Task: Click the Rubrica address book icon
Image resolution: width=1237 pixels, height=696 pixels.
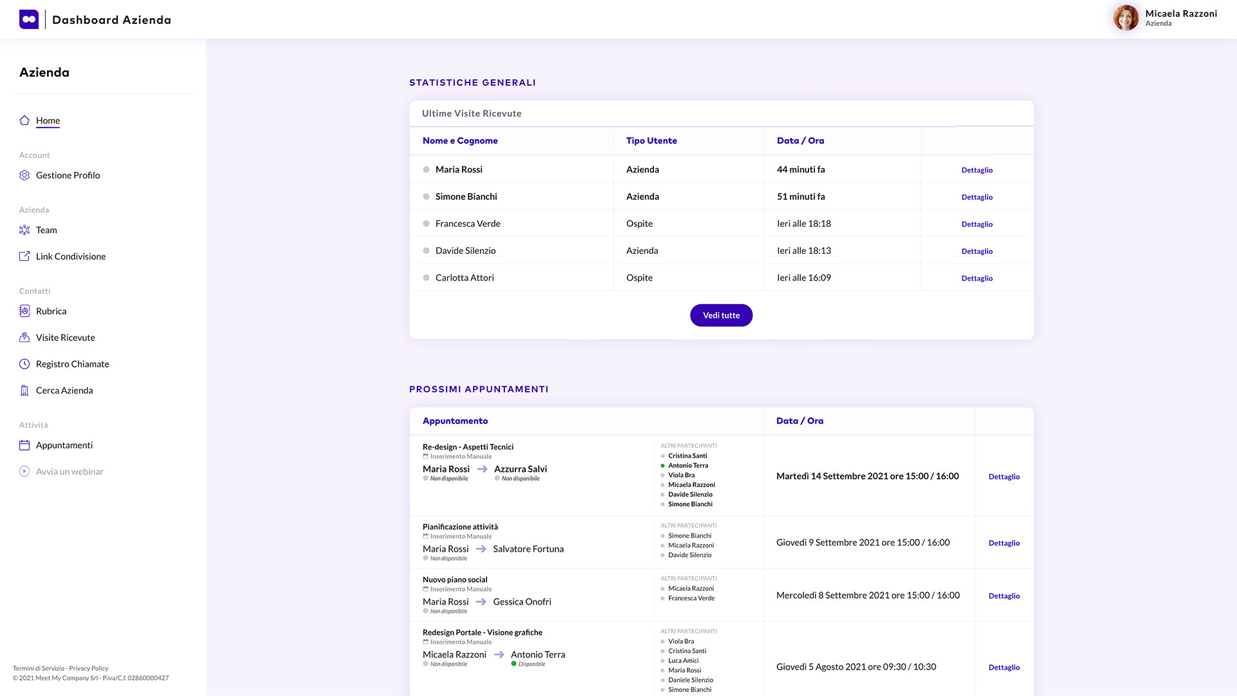Action: 24,311
